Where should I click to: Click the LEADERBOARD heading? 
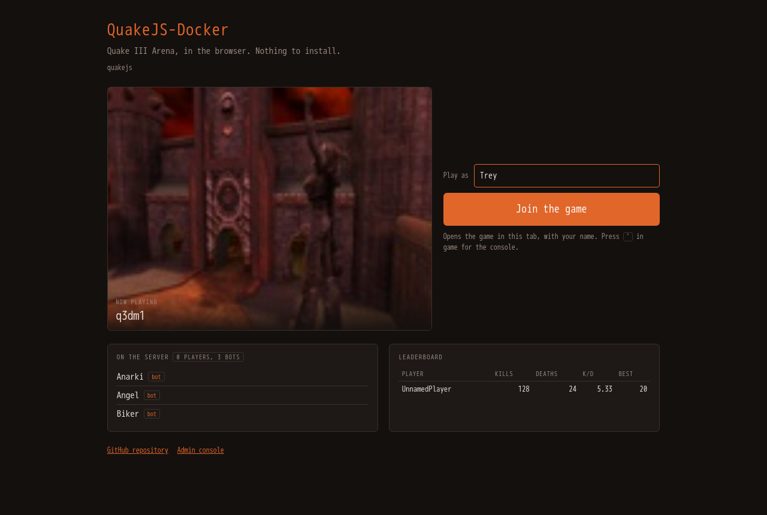pyautogui.click(x=421, y=358)
